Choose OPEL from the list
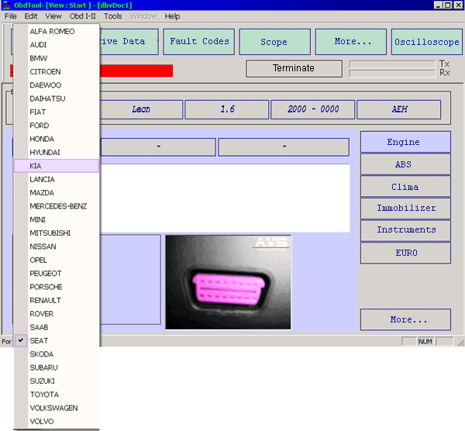The height and width of the screenshot is (431, 465). [x=57, y=260]
